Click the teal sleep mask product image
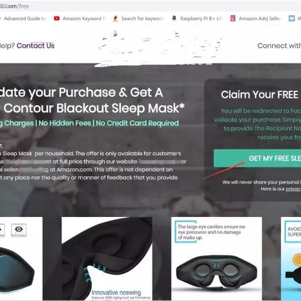The width and height of the screenshot is (301, 301). [21, 259]
